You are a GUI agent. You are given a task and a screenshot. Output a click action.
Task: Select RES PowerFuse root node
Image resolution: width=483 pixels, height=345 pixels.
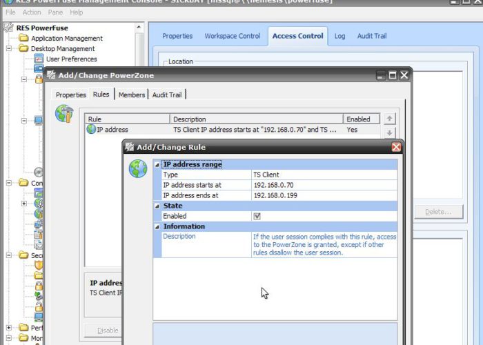42,28
